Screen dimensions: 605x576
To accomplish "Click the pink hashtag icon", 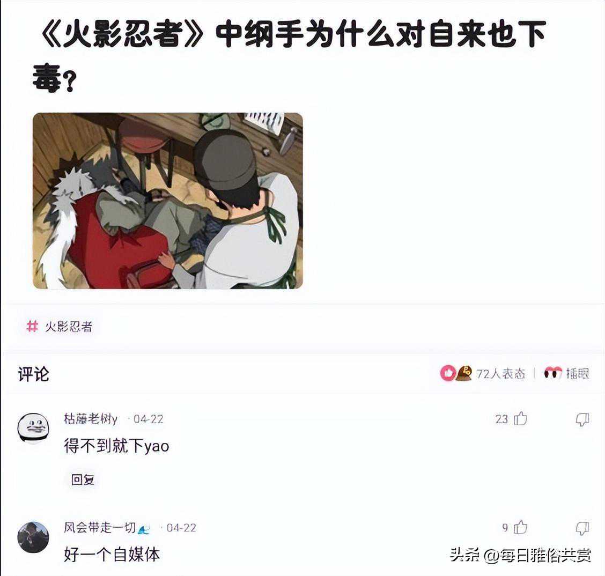I will pyautogui.click(x=32, y=327).
